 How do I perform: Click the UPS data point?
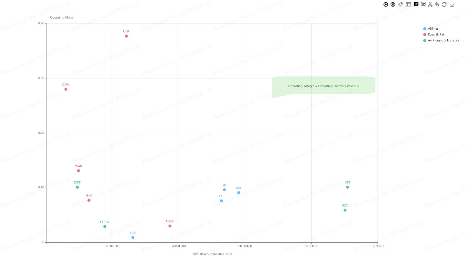348,187
